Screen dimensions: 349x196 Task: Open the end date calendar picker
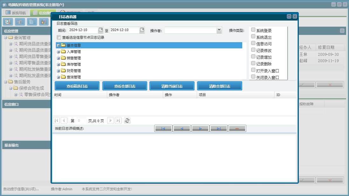(x=142, y=30)
